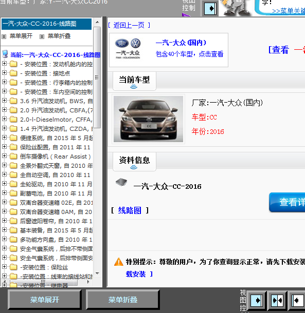Click folder icon for 便捷系统 entry
305x313 pixels.
click(x=13, y=138)
